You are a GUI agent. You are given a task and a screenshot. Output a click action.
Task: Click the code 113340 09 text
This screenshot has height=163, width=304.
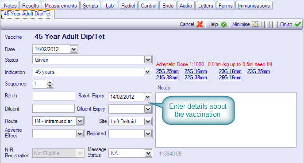pyautogui.click(x=170, y=154)
